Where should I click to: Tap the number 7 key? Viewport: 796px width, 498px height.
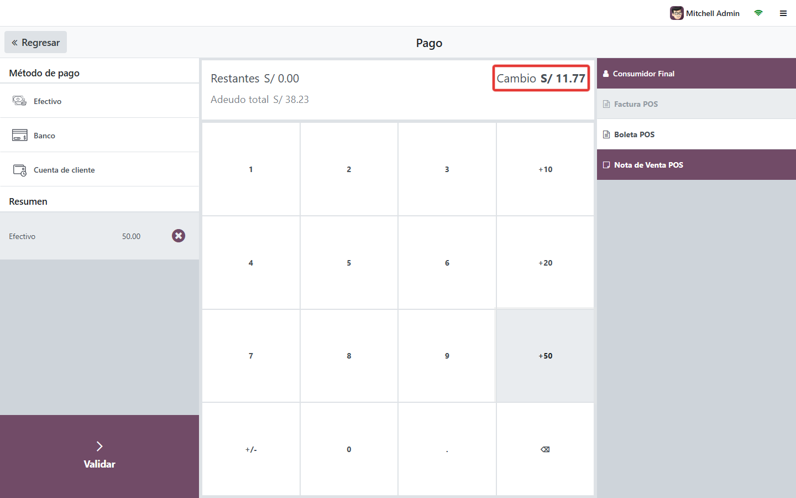pos(251,356)
